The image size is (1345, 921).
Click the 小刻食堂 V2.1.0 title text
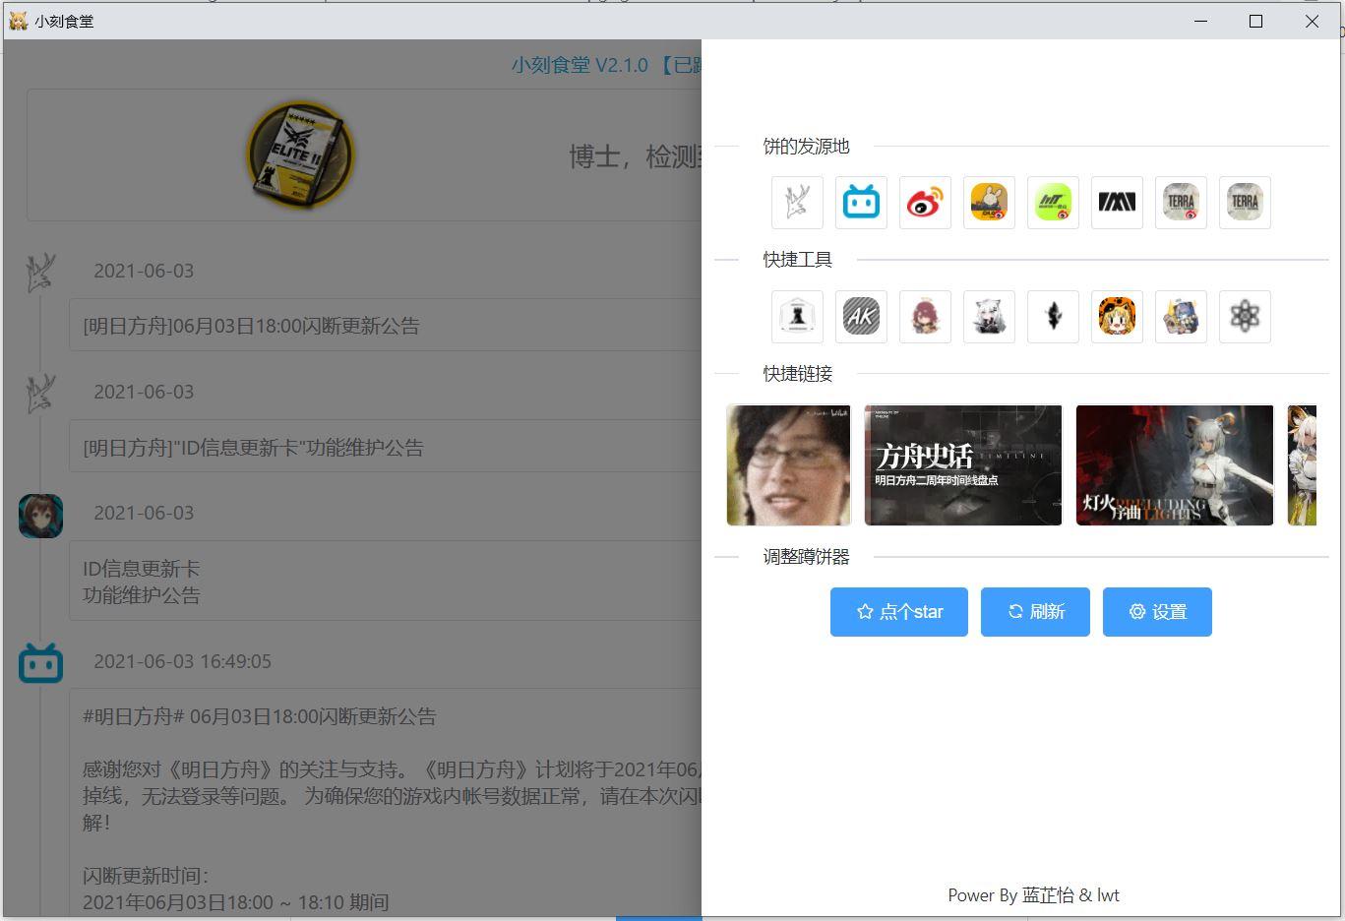tap(580, 65)
